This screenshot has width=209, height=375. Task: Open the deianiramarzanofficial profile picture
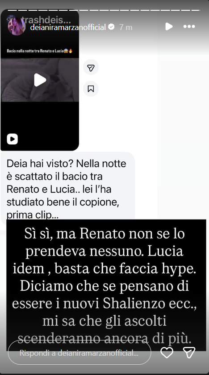(16, 26)
